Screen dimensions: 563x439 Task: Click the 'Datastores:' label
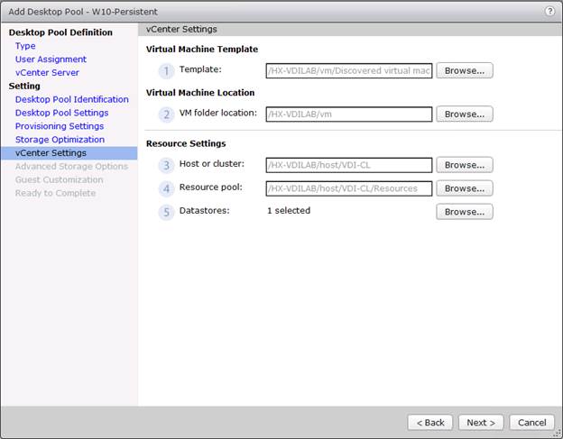pyautogui.click(x=204, y=211)
